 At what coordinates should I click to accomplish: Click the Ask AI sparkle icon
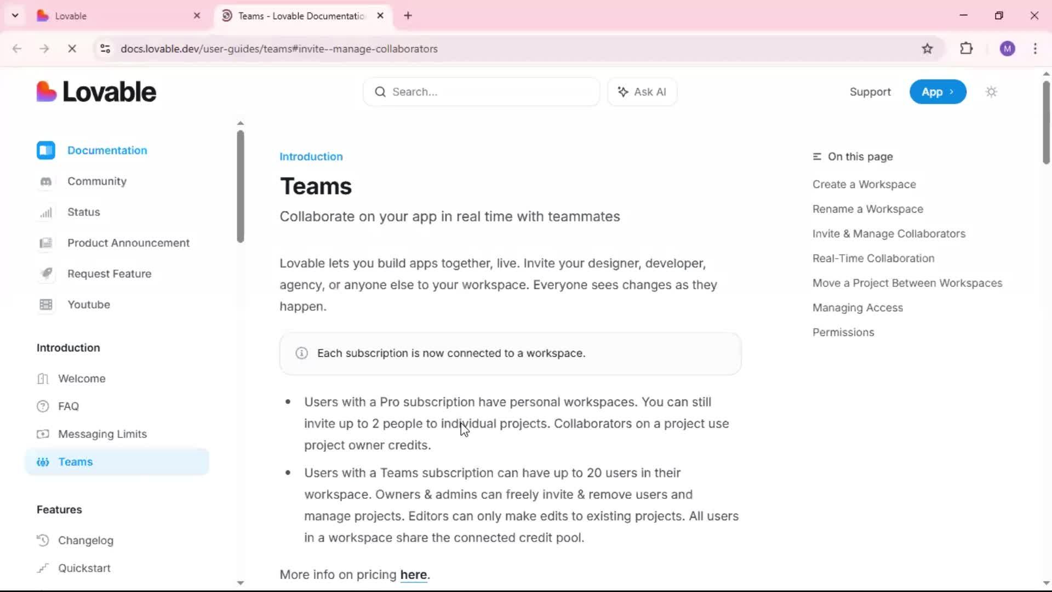click(x=623, y=92)
